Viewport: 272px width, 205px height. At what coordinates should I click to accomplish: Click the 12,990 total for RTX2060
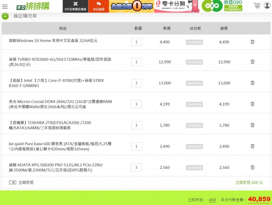(224, 62)
